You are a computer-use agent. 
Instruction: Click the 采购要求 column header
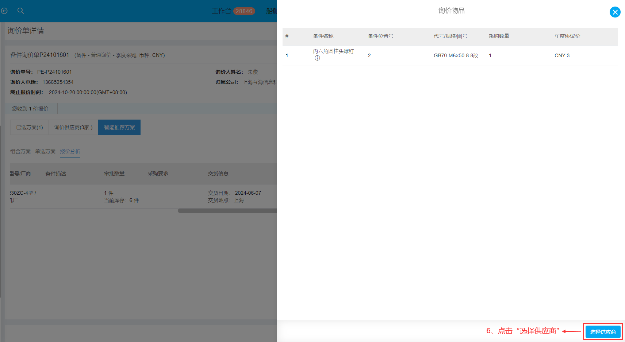[x=158, y=174]
